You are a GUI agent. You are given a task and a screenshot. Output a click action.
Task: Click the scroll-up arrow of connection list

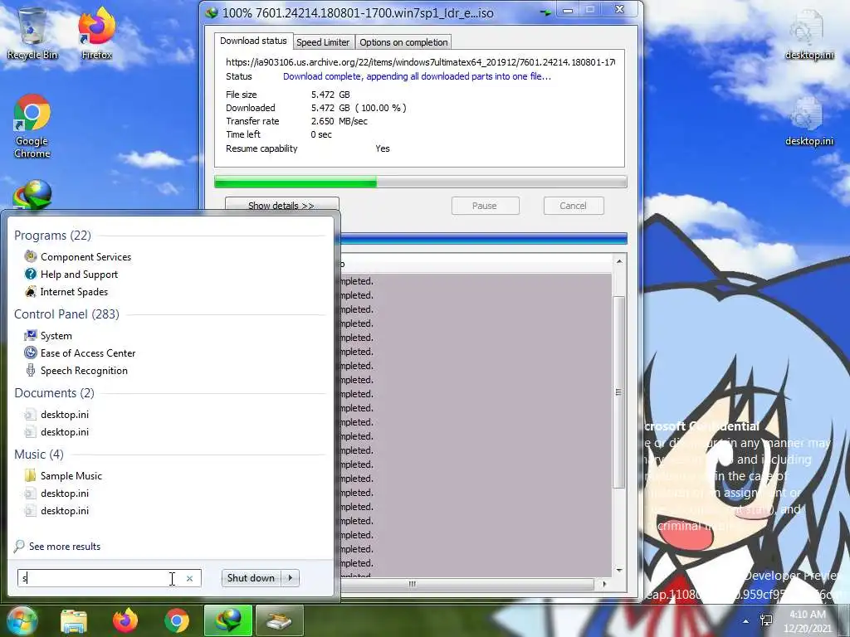coord(619,261)
